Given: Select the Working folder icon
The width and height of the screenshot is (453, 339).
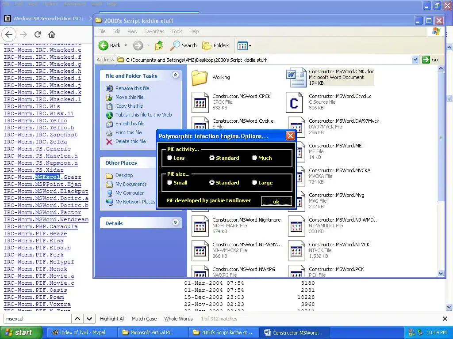Looking at the screenshot, I should pos(200,77).
